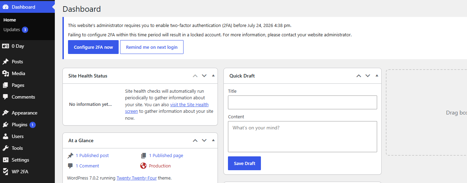Open the Settings menu

click(27, 160)
